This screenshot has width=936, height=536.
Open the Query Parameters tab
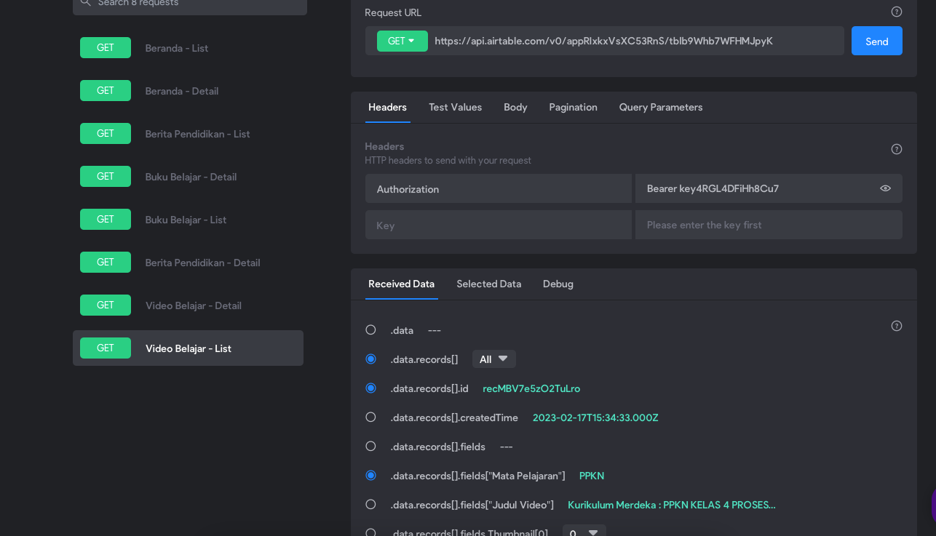pos(661,107)
